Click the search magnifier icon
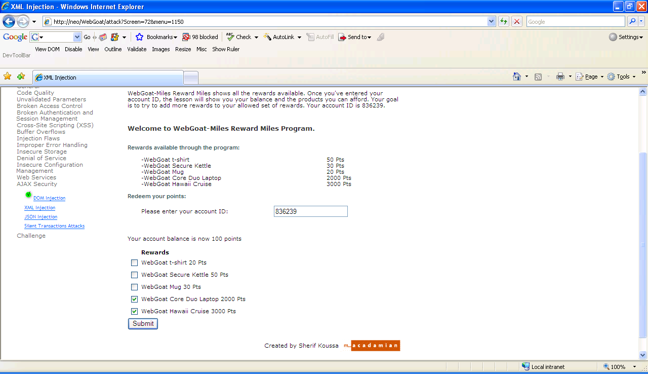Viewport: 648px width, 374px height. point(632,22)
